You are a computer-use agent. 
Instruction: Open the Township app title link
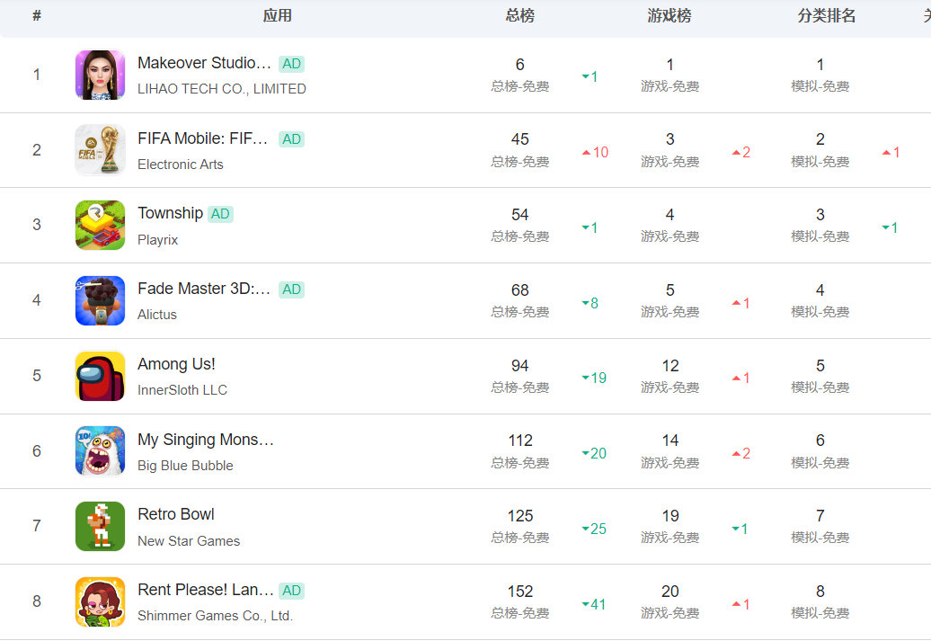170,213
